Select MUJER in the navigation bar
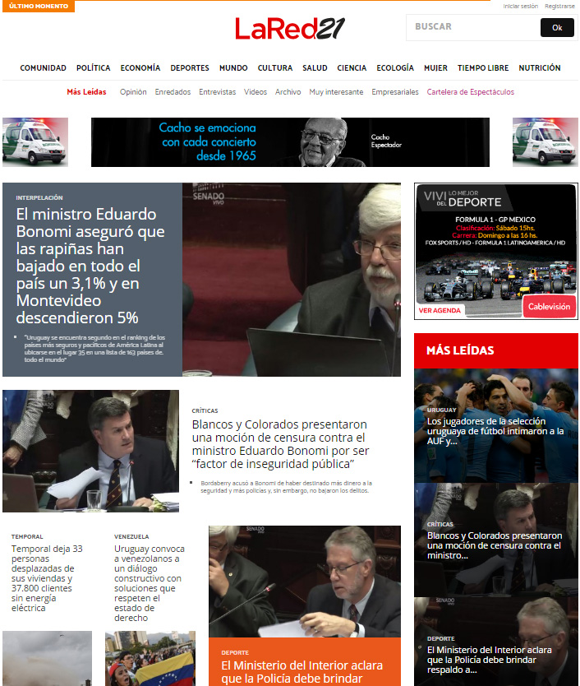 (435, 67)
